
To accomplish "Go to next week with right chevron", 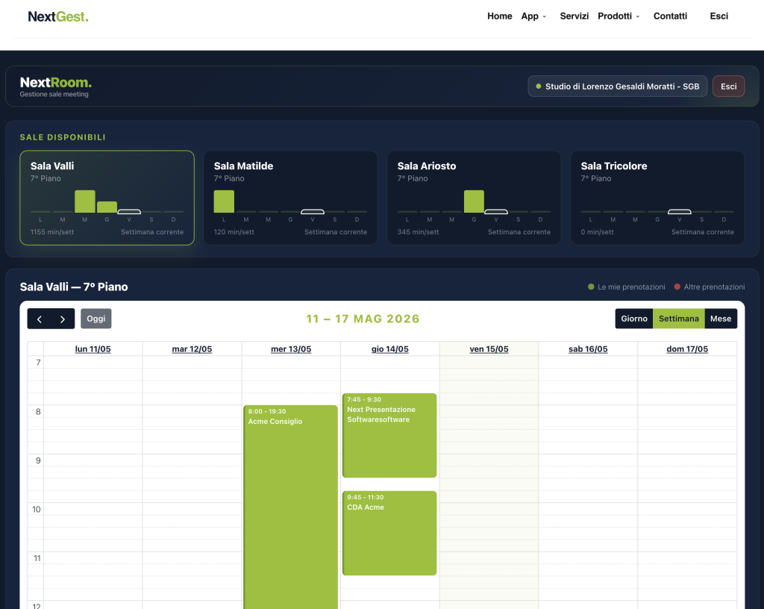I will [63, 319].
